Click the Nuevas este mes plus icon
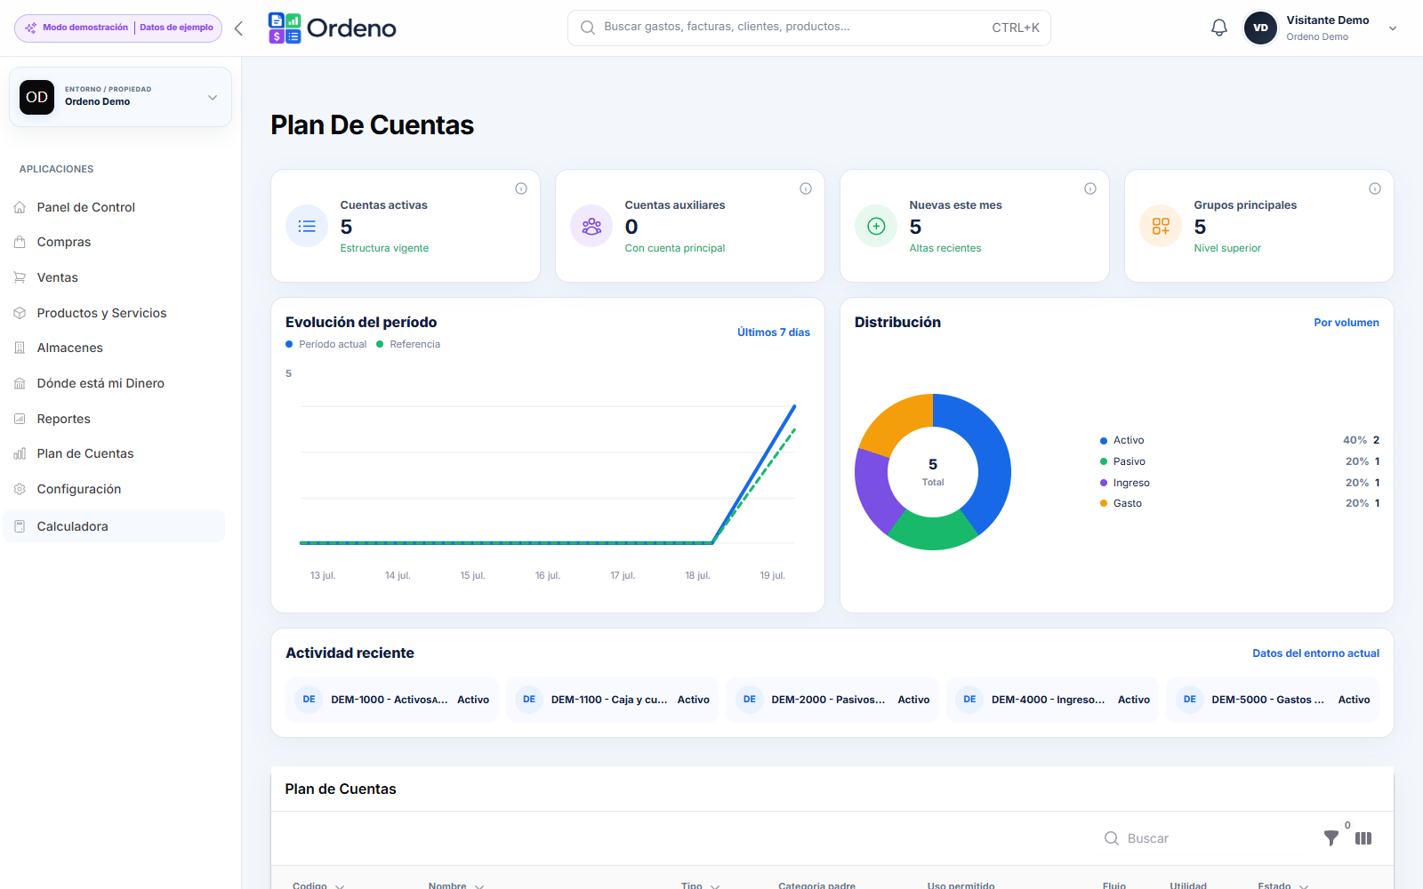 (x=876, y=226)
